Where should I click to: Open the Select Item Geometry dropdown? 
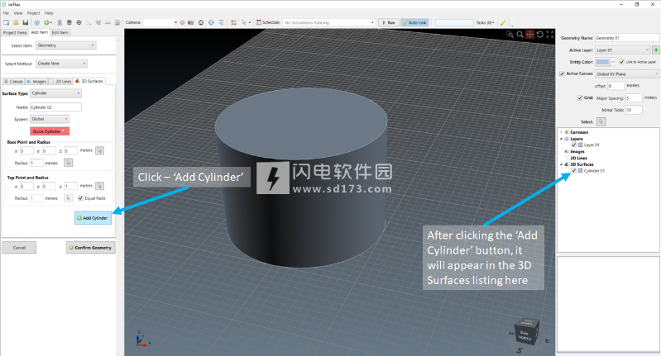[65, 45]
